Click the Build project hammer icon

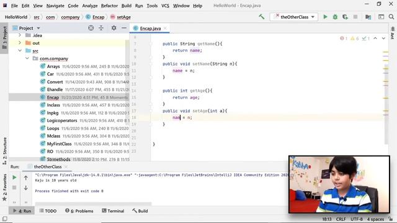pos(262,17)
